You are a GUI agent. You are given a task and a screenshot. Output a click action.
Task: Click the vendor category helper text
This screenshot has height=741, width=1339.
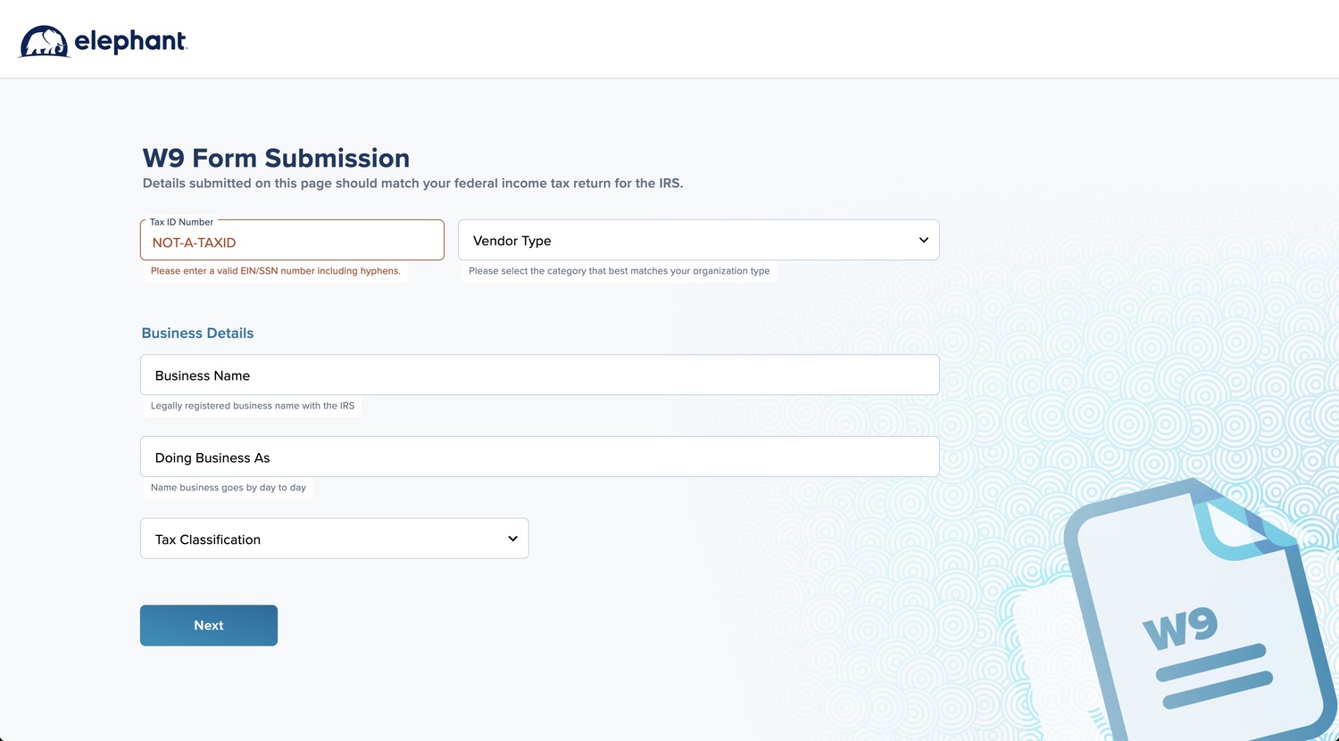(619, 271)
